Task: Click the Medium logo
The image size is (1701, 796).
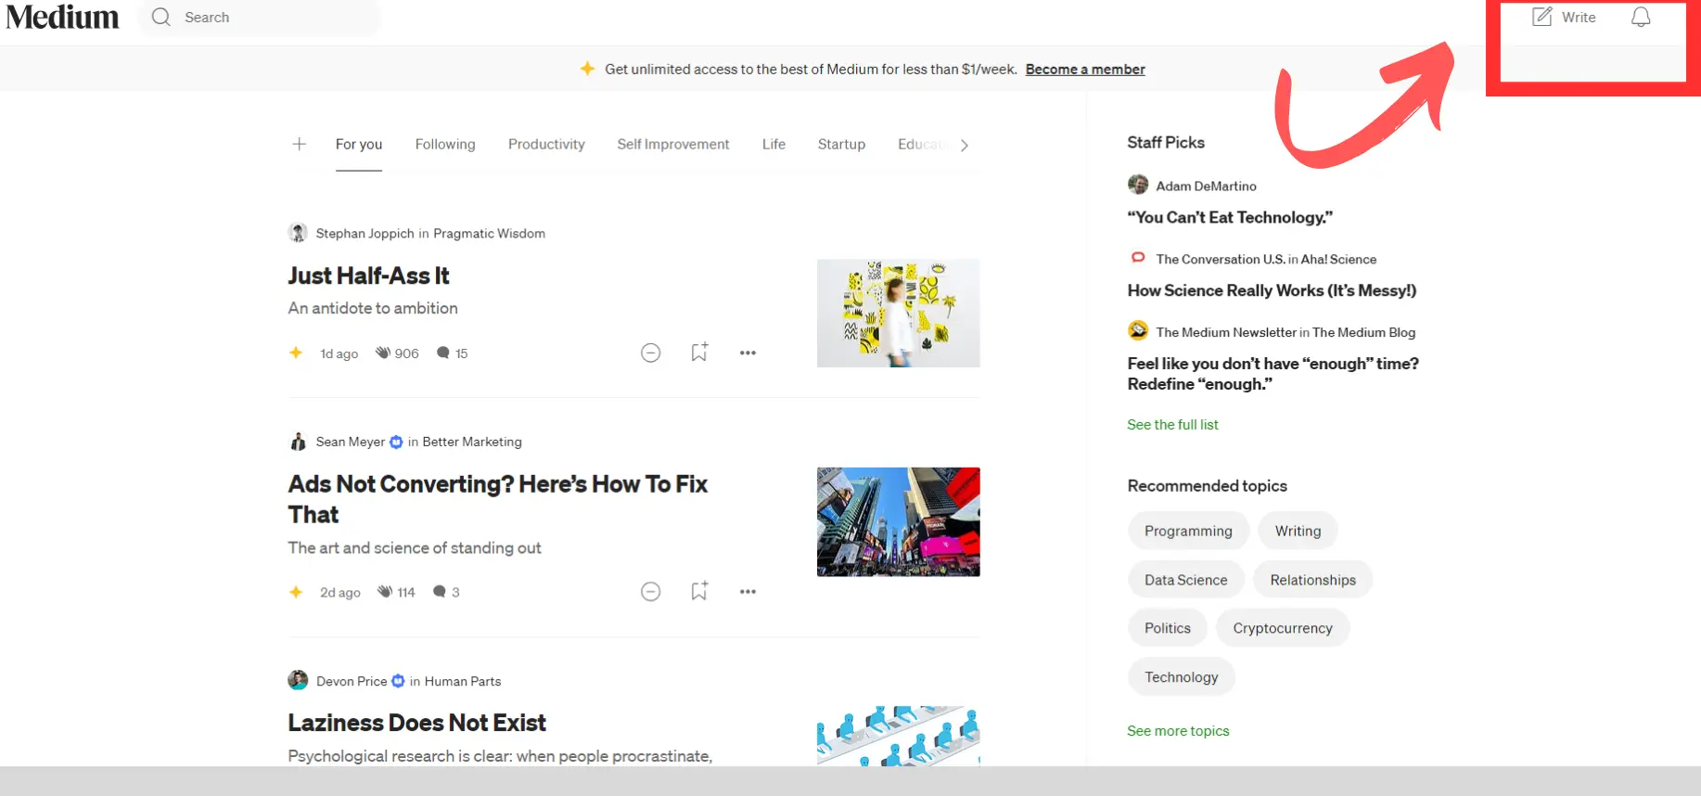Action: click(62, 17)
